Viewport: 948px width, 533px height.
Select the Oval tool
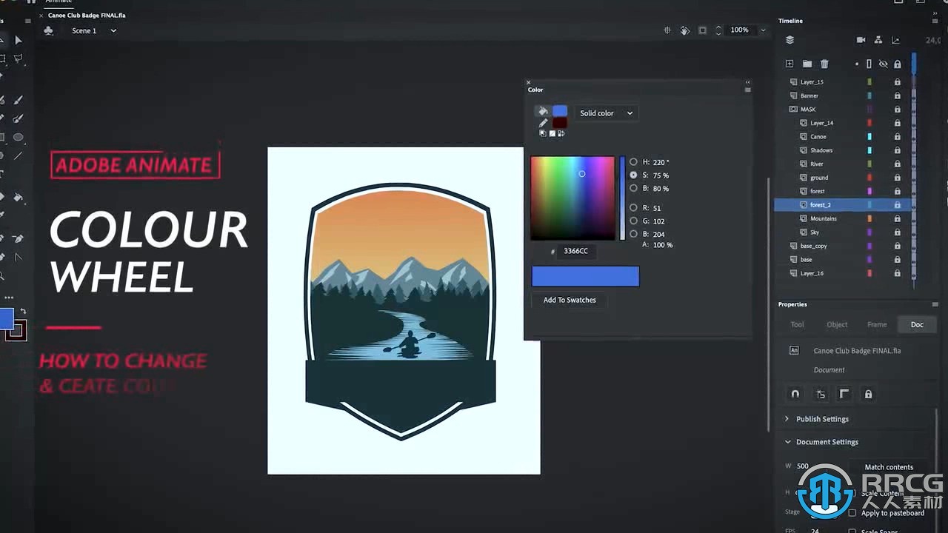(x=19, y=137)
